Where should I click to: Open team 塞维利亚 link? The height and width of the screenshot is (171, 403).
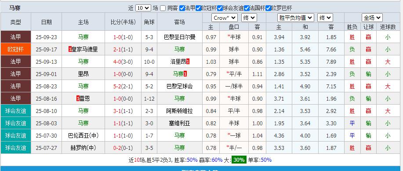pyautogui.click(x=180, y=124)
